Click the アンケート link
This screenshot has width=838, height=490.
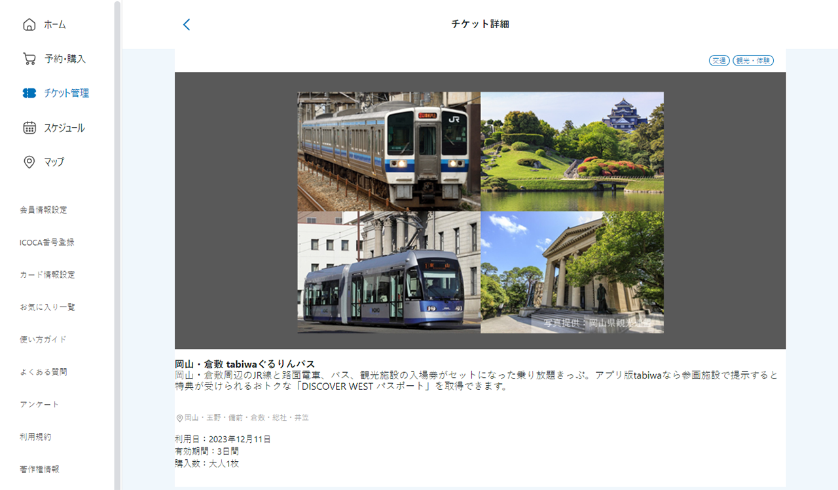click(x=39, y=404)
